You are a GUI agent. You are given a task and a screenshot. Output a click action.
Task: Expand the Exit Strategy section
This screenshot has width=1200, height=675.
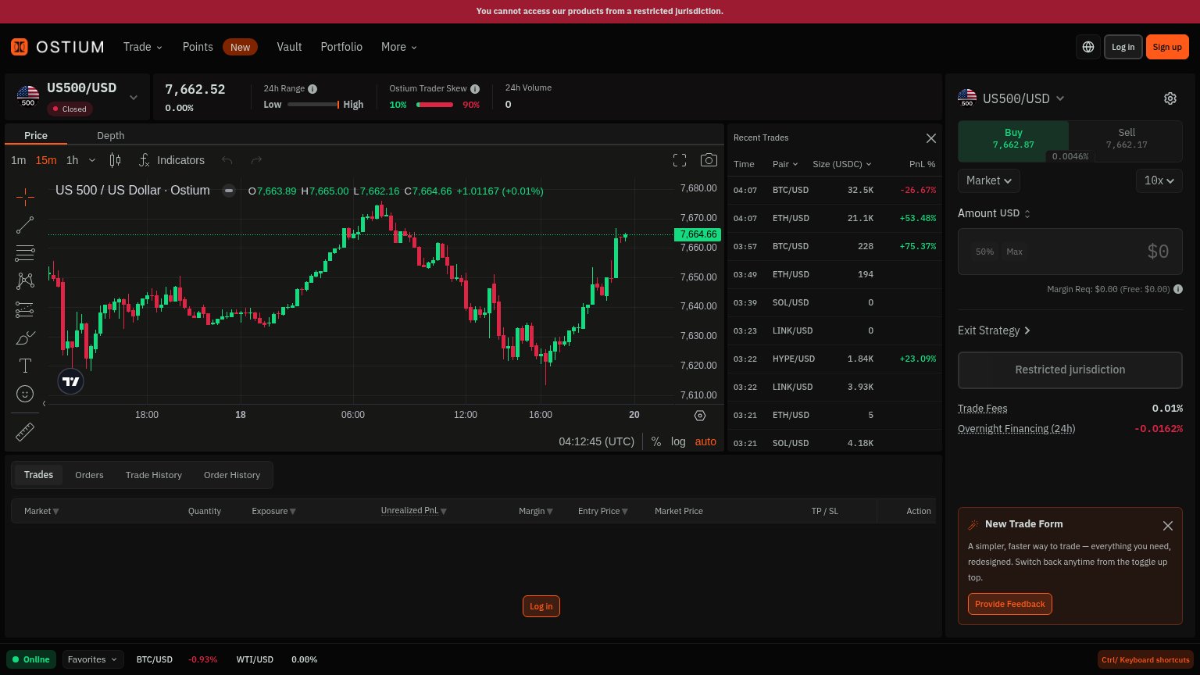(995, 330)
